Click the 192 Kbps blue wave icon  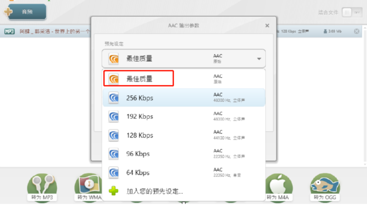point(114,116)
